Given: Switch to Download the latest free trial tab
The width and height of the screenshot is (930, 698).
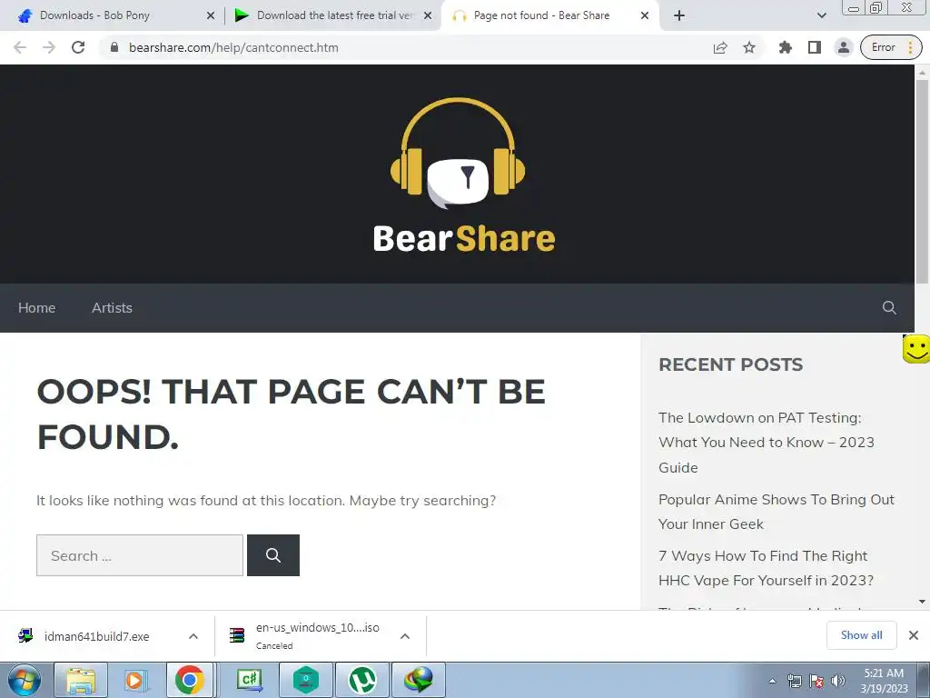Looking at the screenshot, I should 332,15.
